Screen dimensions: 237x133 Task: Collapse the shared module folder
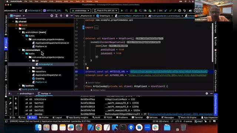pyautogui.click(x=13, y=21)
